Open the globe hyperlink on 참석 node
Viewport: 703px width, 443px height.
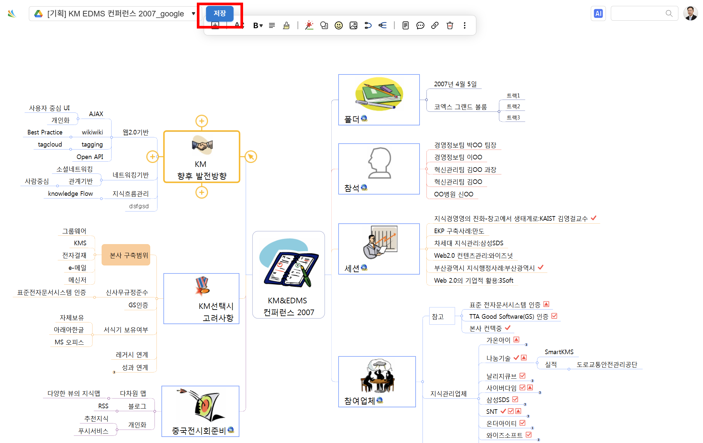tap(364, 187)
